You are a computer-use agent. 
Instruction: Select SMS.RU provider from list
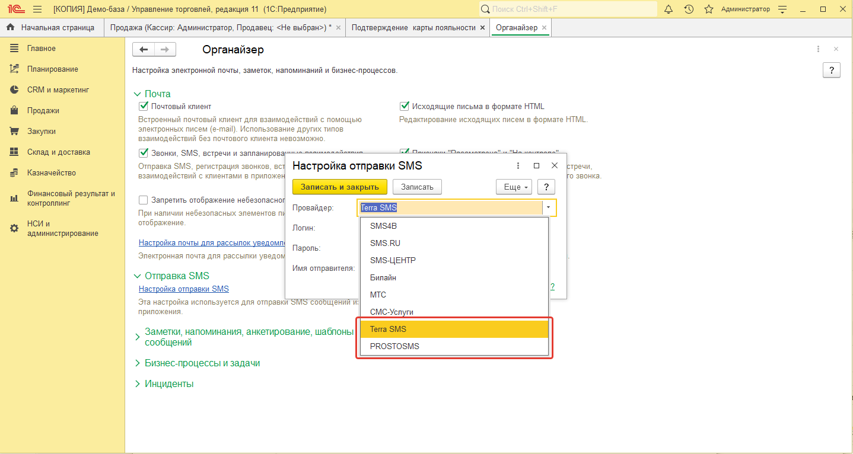coord(454,243)
